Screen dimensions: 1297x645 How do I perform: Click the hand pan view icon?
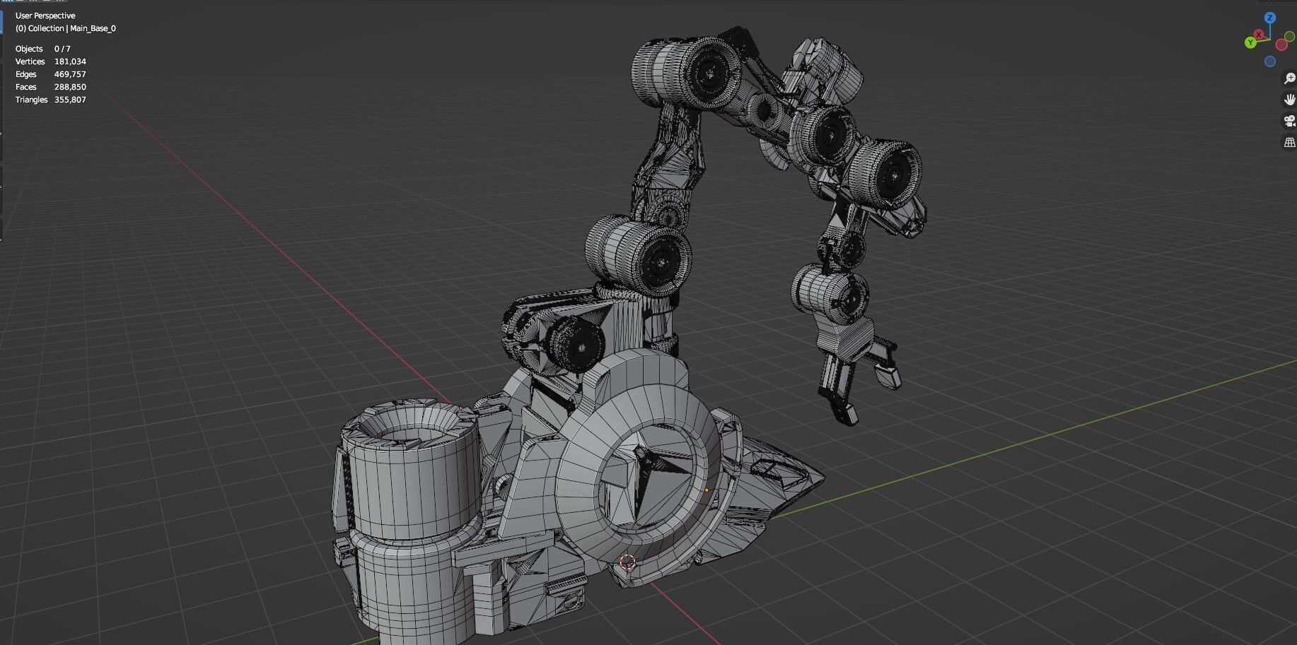[1289, 100]
